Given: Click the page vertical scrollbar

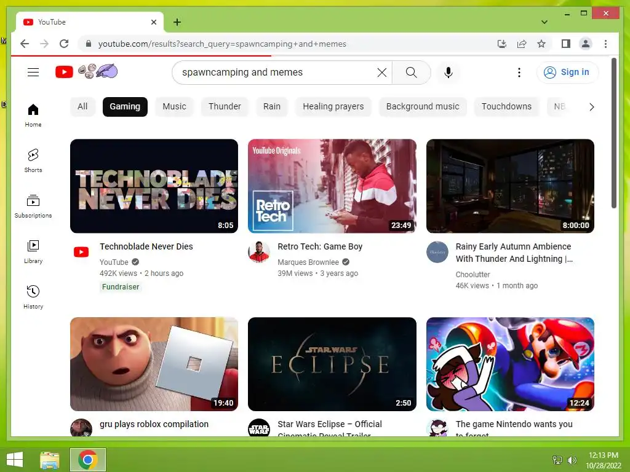Looking at the screenshot, I should tap(613, 133).
